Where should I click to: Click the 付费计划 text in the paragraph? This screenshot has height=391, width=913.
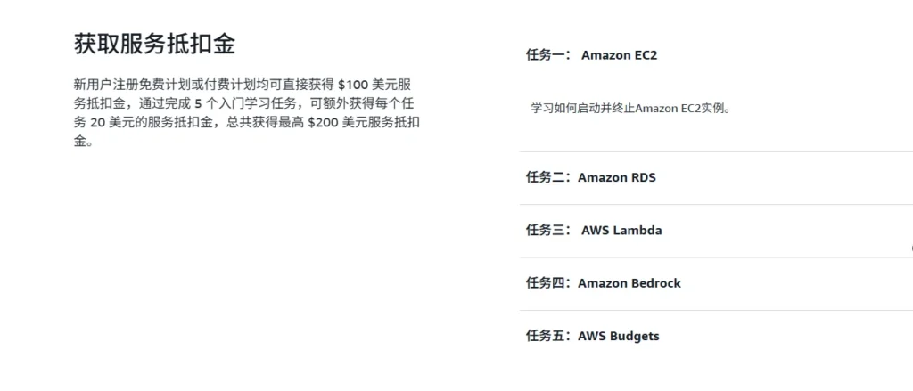(x=219, y=85)
